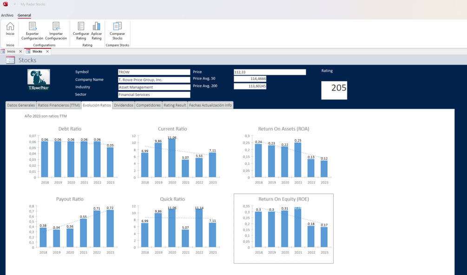Click 2023 bar labeled 0,72 in Payout Ratio
Image resolution: width=467 pixels, height=275 pixels.
click(x=110, y=229)
